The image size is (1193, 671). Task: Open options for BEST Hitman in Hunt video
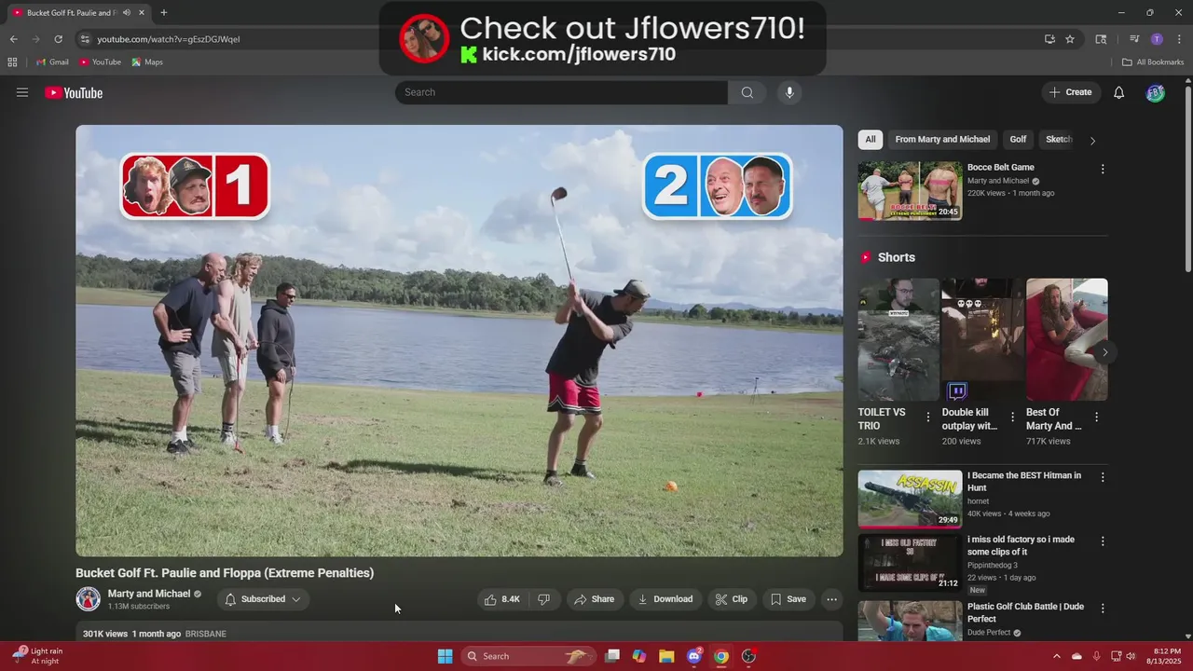pos(1103,477)
